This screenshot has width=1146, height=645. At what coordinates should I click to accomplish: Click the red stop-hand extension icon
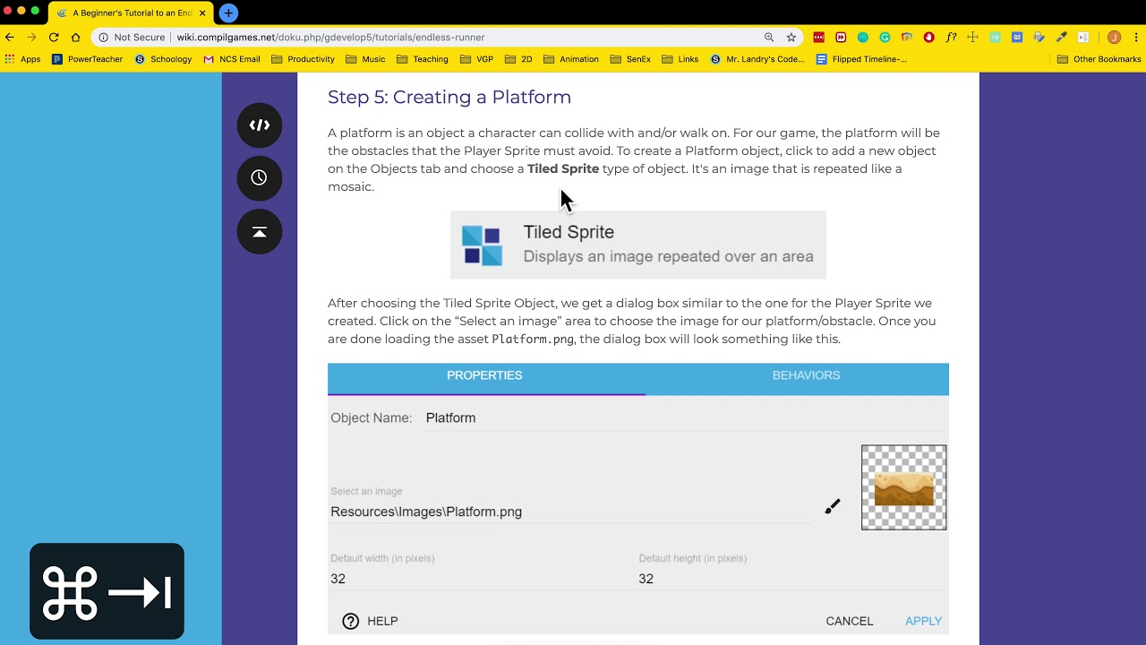(928, 37)
